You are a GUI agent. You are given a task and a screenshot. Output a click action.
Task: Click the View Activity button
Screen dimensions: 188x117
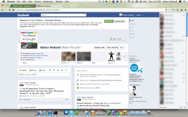[x=112, y=47]
